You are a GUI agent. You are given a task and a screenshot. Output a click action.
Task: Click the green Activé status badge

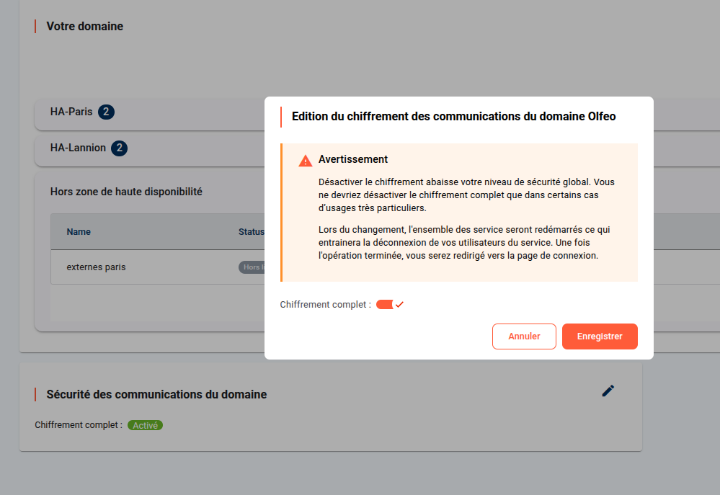pos(145,425)
